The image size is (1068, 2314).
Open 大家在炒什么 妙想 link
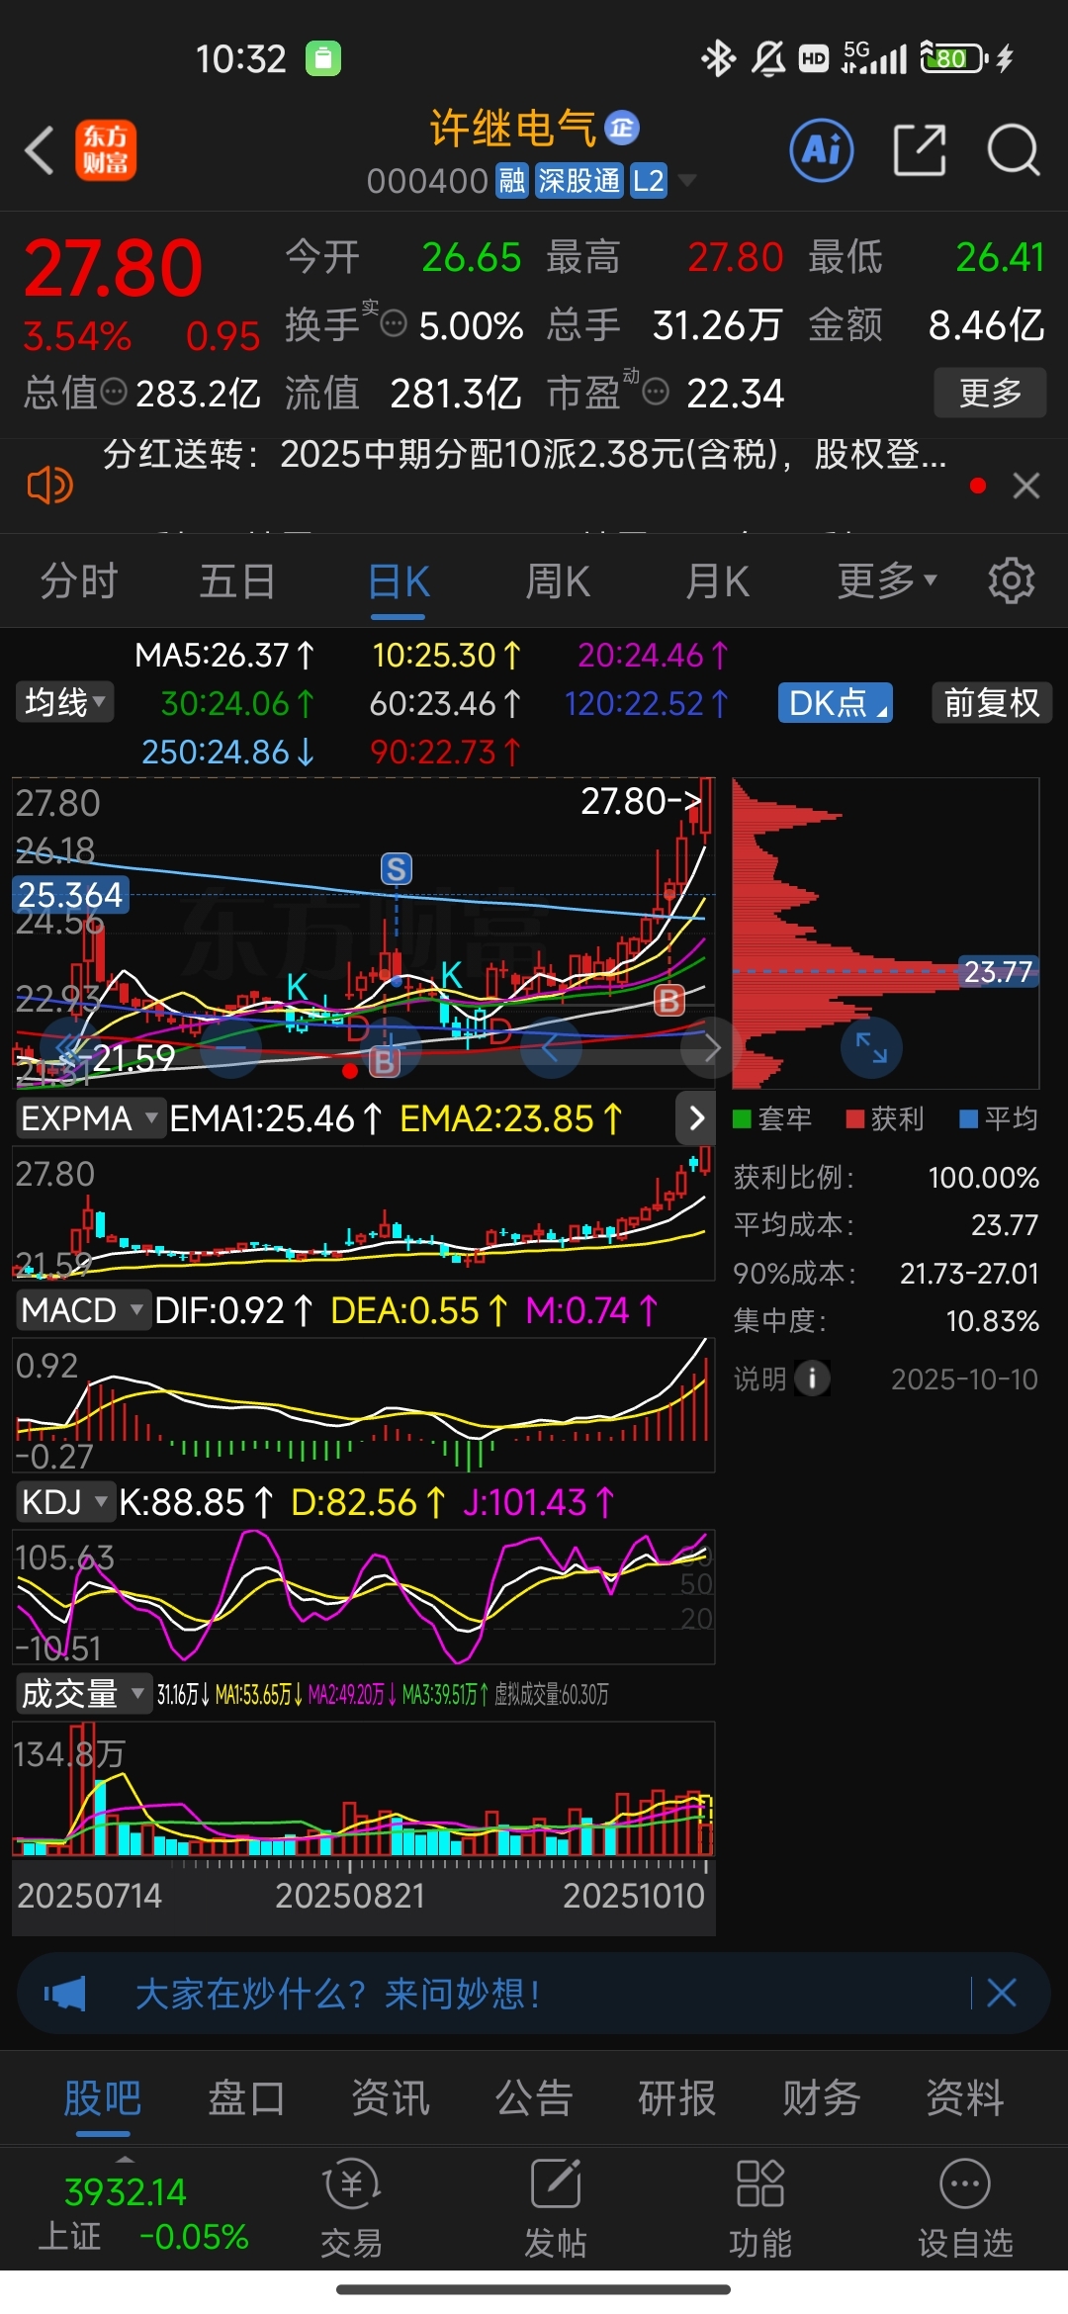click(338, 1993)
